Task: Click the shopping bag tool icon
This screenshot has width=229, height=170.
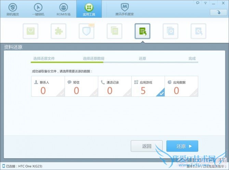Action: click(x=30, y=31)
